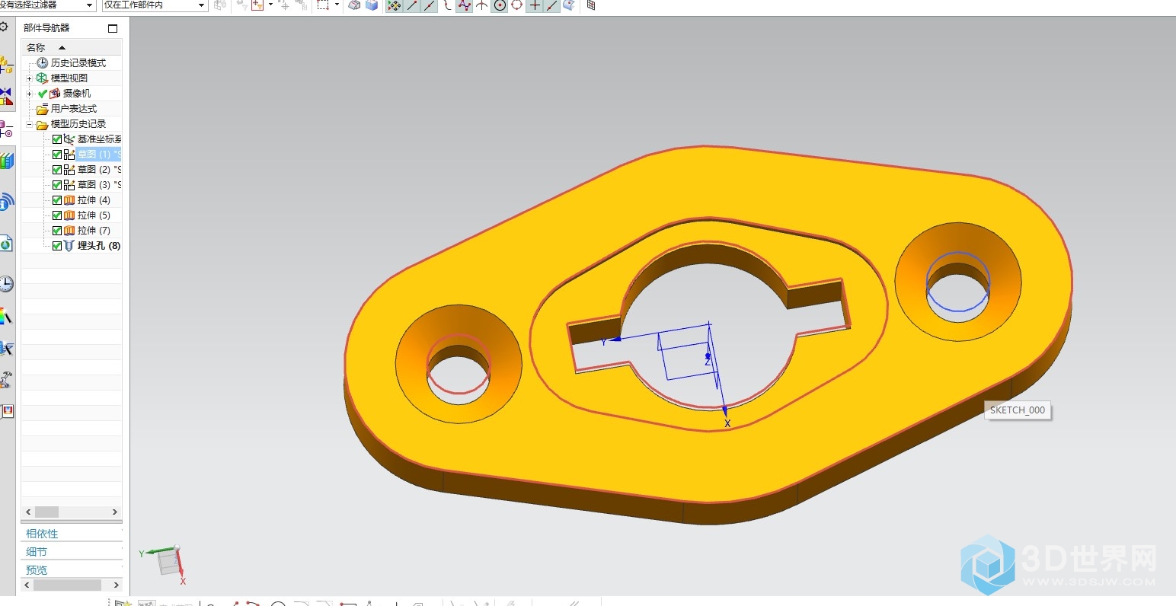Image resolution: width=1176 pixels, height=606 pixels.
Task: Open the filter funnel dropdown arrow
Action: tap(270, 5)
